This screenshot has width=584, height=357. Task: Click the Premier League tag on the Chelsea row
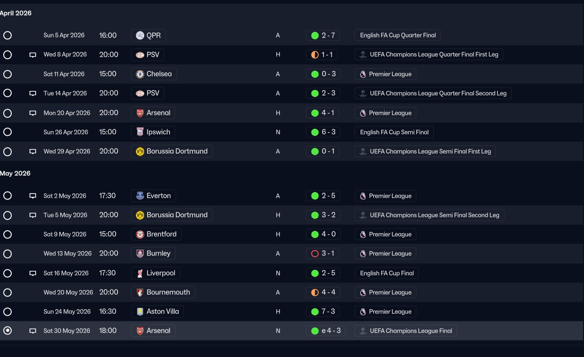tap(385, 74)
